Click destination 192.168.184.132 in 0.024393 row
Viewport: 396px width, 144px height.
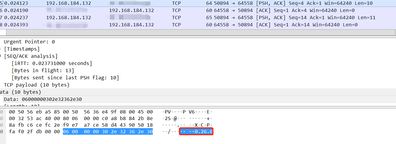click(131, 25)
